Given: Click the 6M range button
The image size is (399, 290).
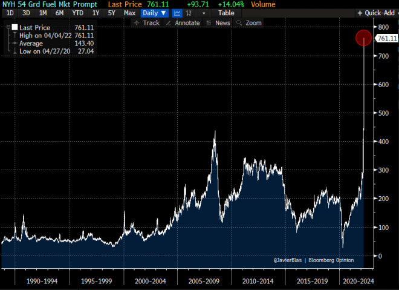Looking at the screenshot, I should [x=59, y=13].
